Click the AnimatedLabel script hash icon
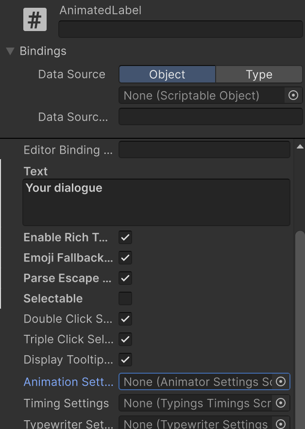Viewport: 305px width, 429px height. [35, 21]
